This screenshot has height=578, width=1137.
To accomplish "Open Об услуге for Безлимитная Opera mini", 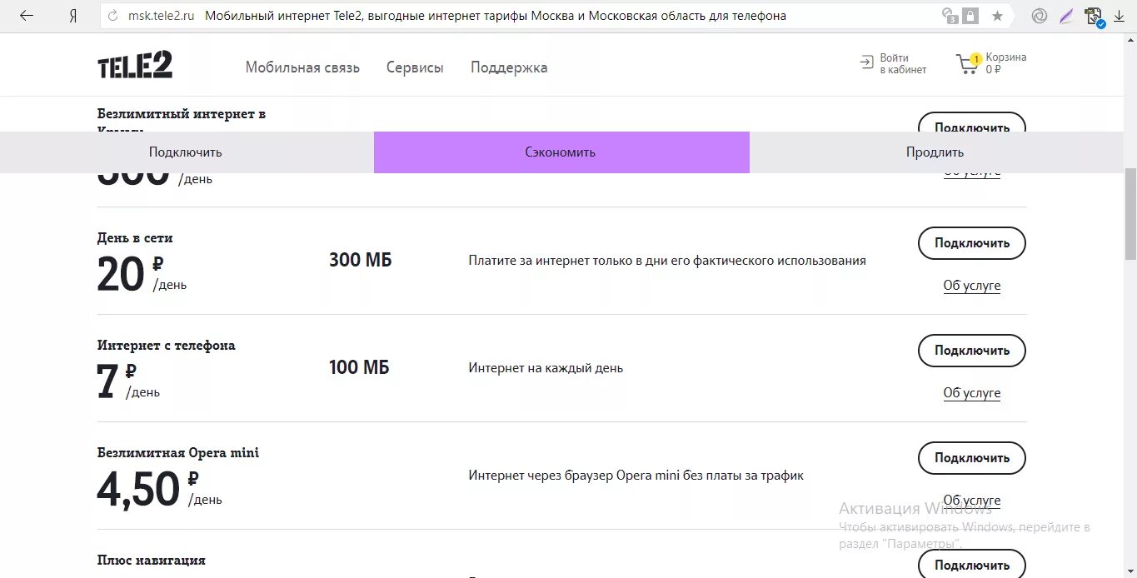I will pos(972,501).
